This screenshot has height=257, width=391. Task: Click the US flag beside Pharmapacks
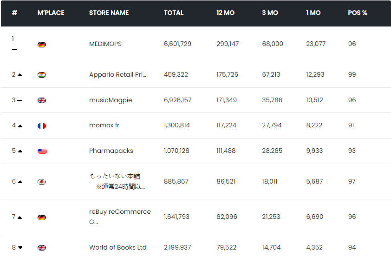42,152
